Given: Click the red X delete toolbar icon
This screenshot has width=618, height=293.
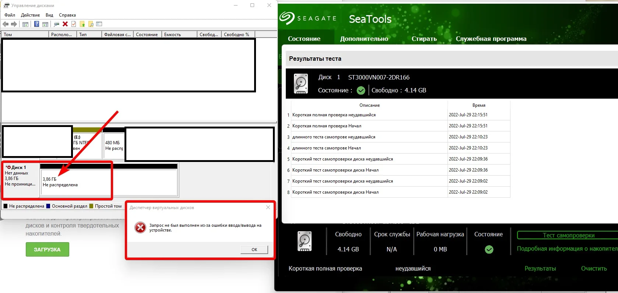Looking at the screenshot, I should pos(65,24).
